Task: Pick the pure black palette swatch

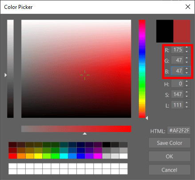Action: click(x=107, y=144)
